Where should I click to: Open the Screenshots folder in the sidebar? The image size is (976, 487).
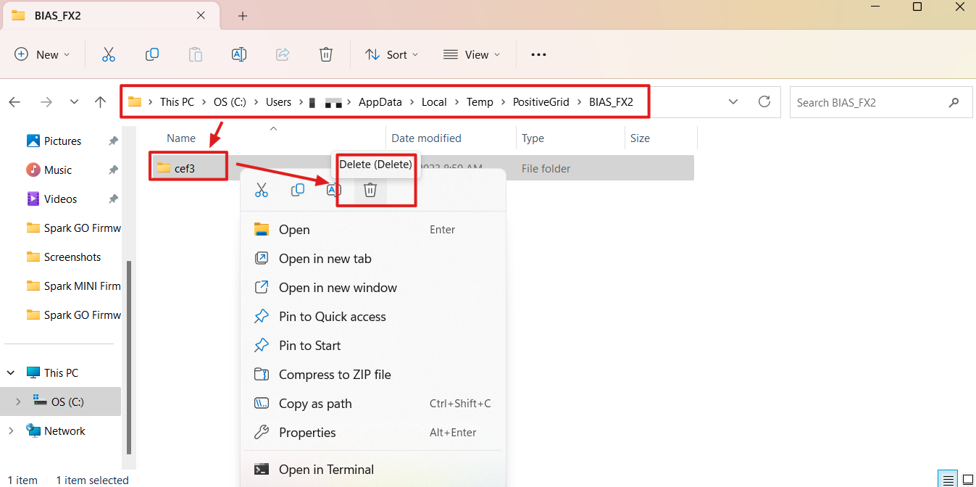62,257
